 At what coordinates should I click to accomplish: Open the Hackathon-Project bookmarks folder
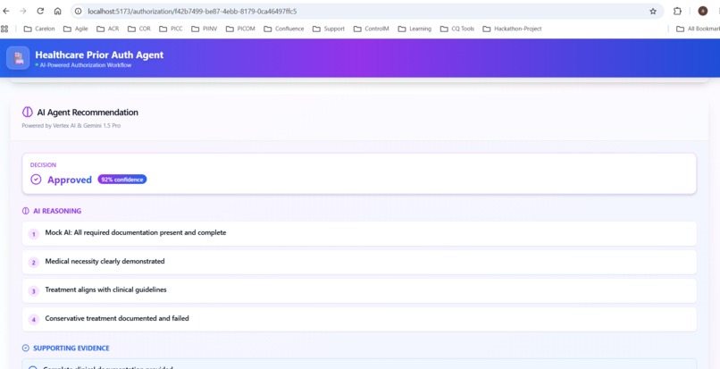(x=512, y=29)
